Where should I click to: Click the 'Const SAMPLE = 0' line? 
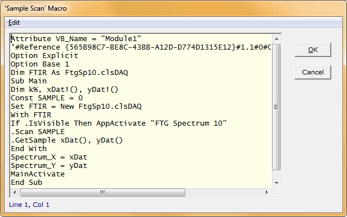(47, 98)
